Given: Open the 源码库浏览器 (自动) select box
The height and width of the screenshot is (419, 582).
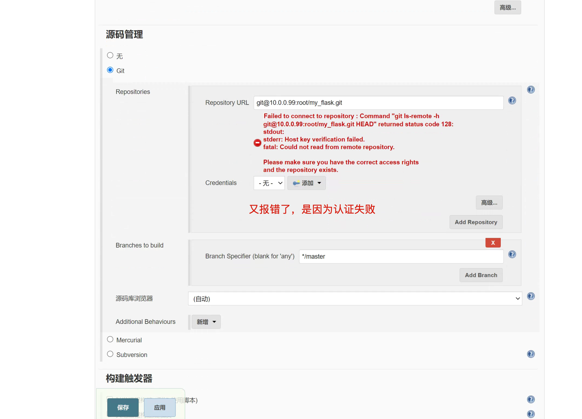Looking at the screenshot, I should (355, 299).
